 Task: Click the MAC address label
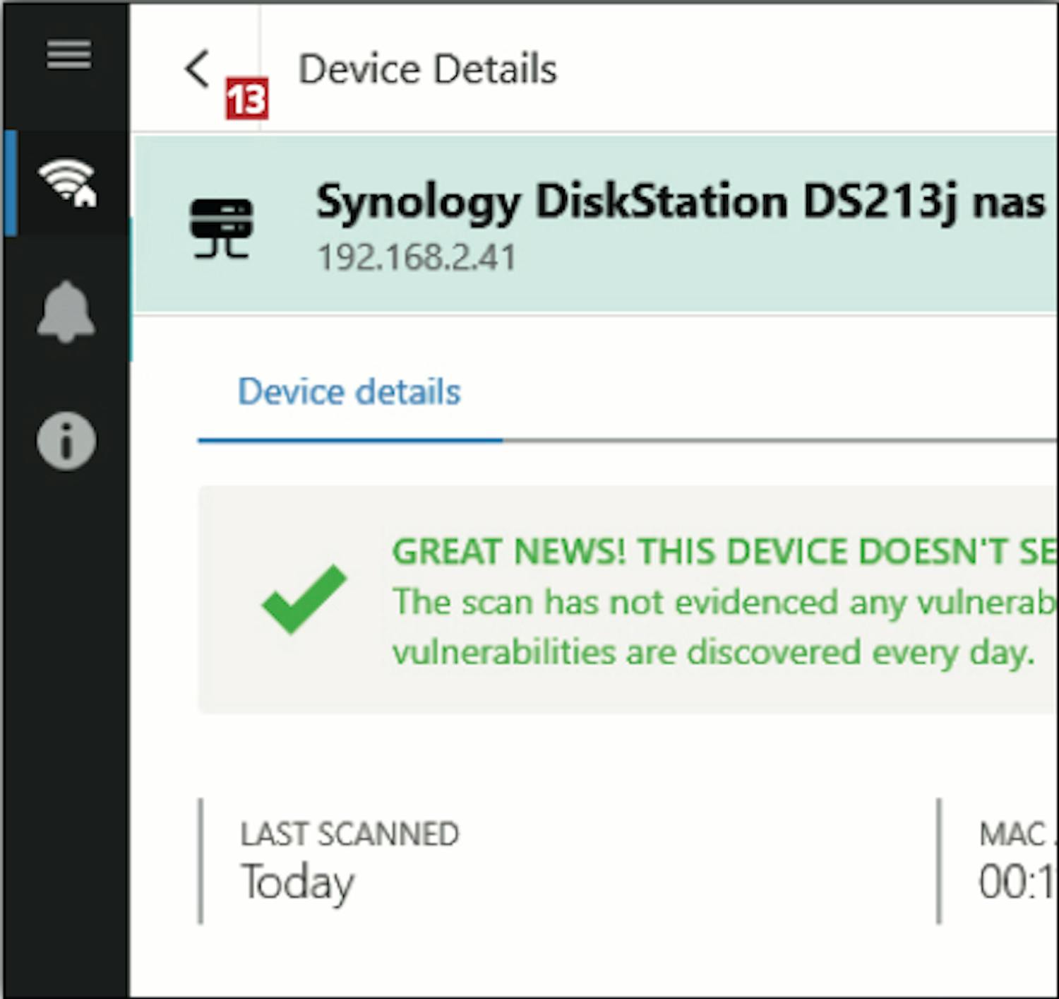click(1015, 834)
